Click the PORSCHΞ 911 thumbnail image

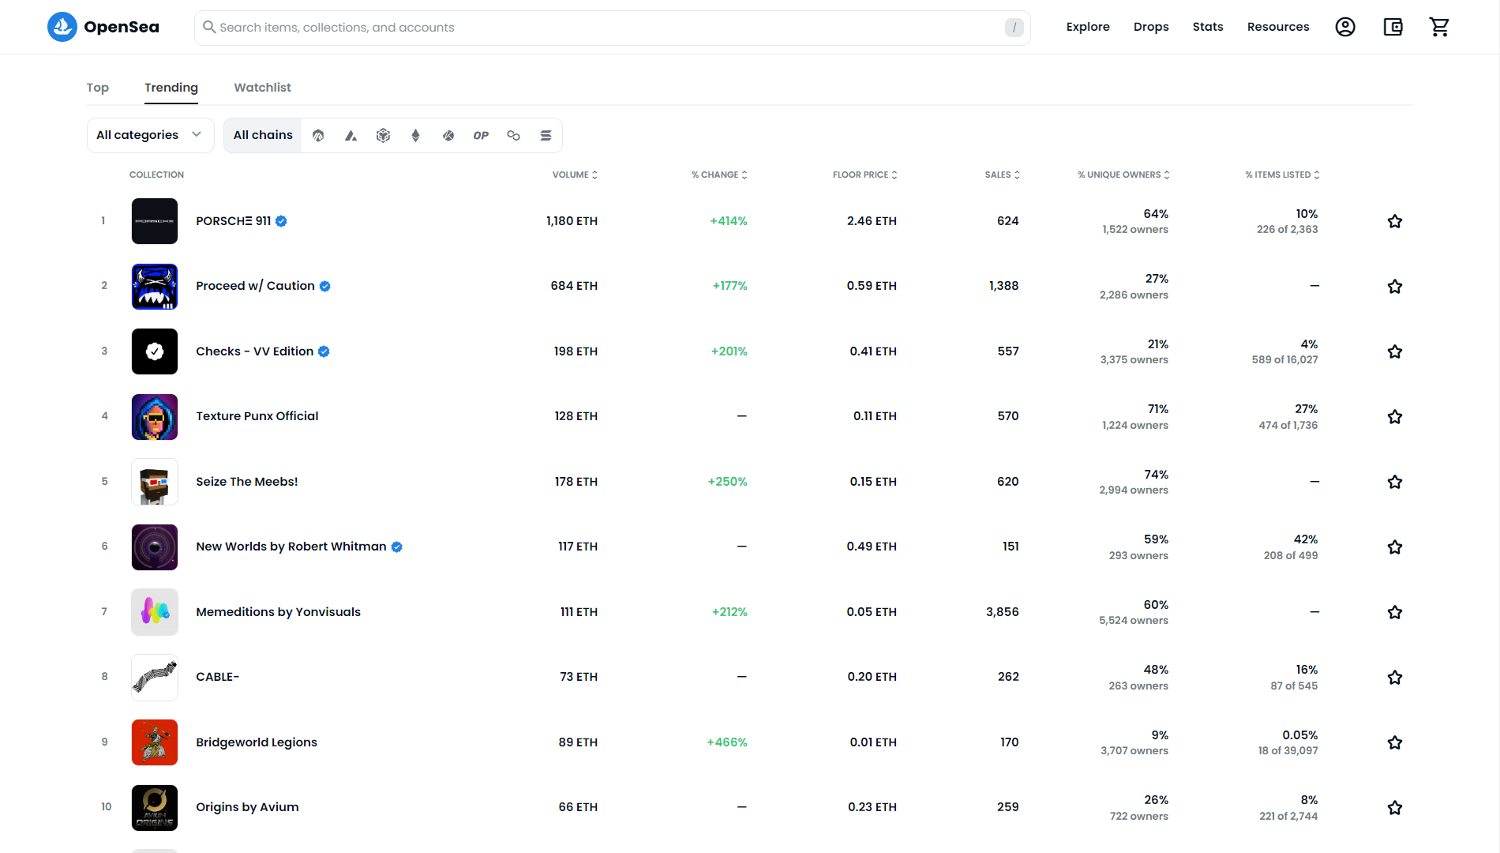(155, 221)
